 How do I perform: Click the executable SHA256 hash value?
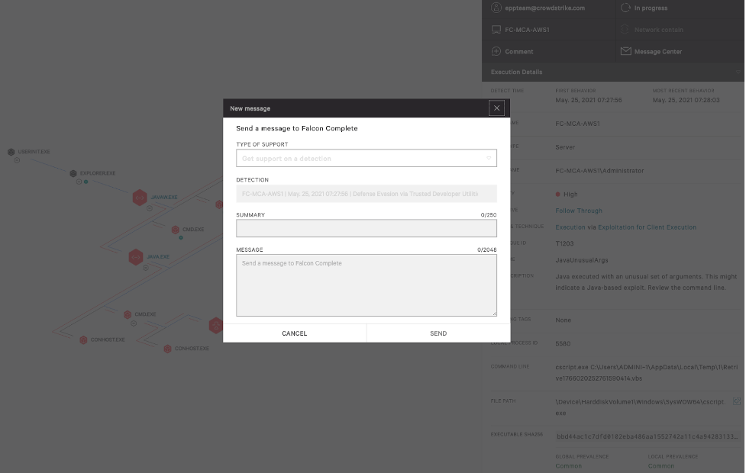tap(647, 436)
